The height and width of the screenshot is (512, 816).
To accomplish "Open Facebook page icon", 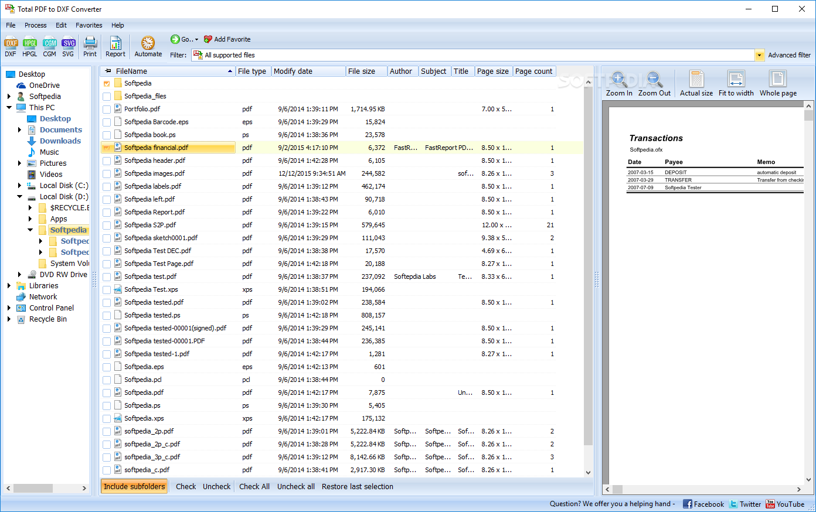I will pos(688,504).
